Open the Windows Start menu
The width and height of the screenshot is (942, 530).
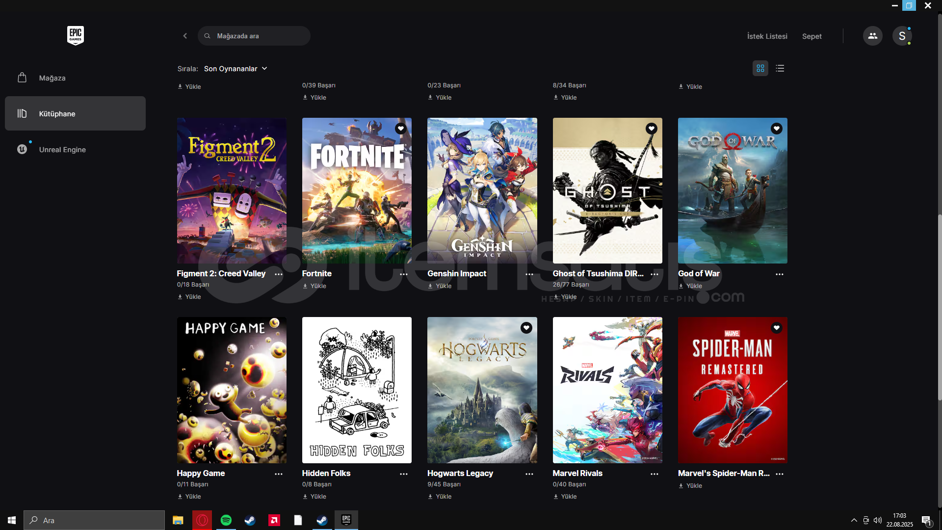pyautogui.click(x=12, y=520)
